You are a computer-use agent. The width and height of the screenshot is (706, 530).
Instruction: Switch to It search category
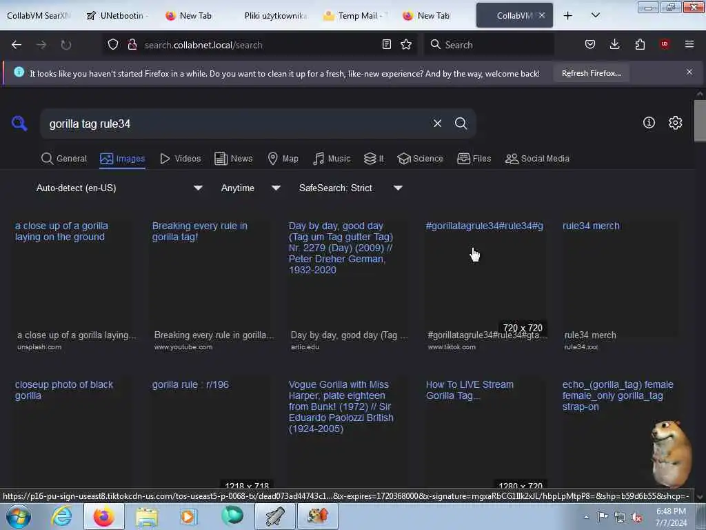374,159
